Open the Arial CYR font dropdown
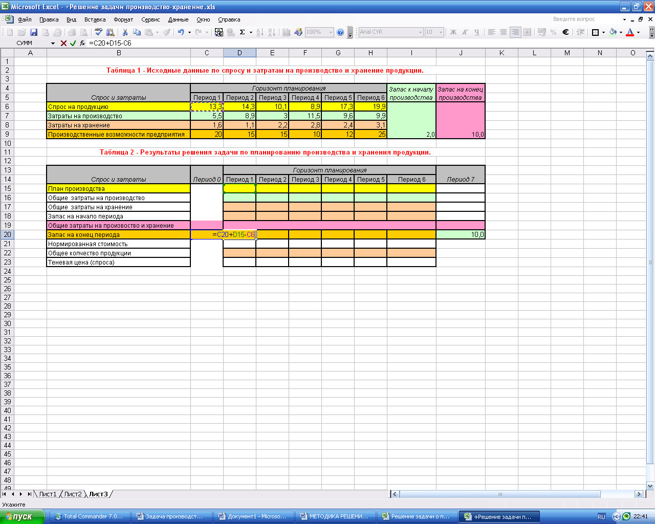Image resolution: width=655 pixels, height=524 pixels. [x=421, y=32]
